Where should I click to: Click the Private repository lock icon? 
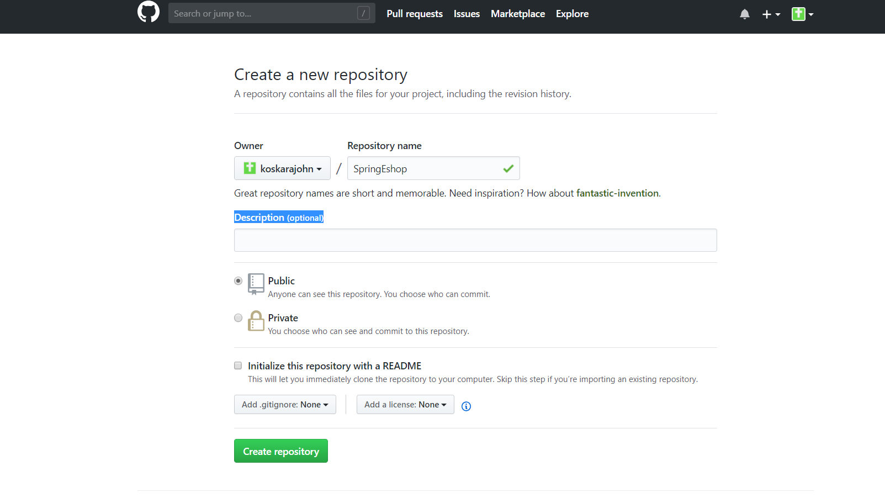click(256, 321)
